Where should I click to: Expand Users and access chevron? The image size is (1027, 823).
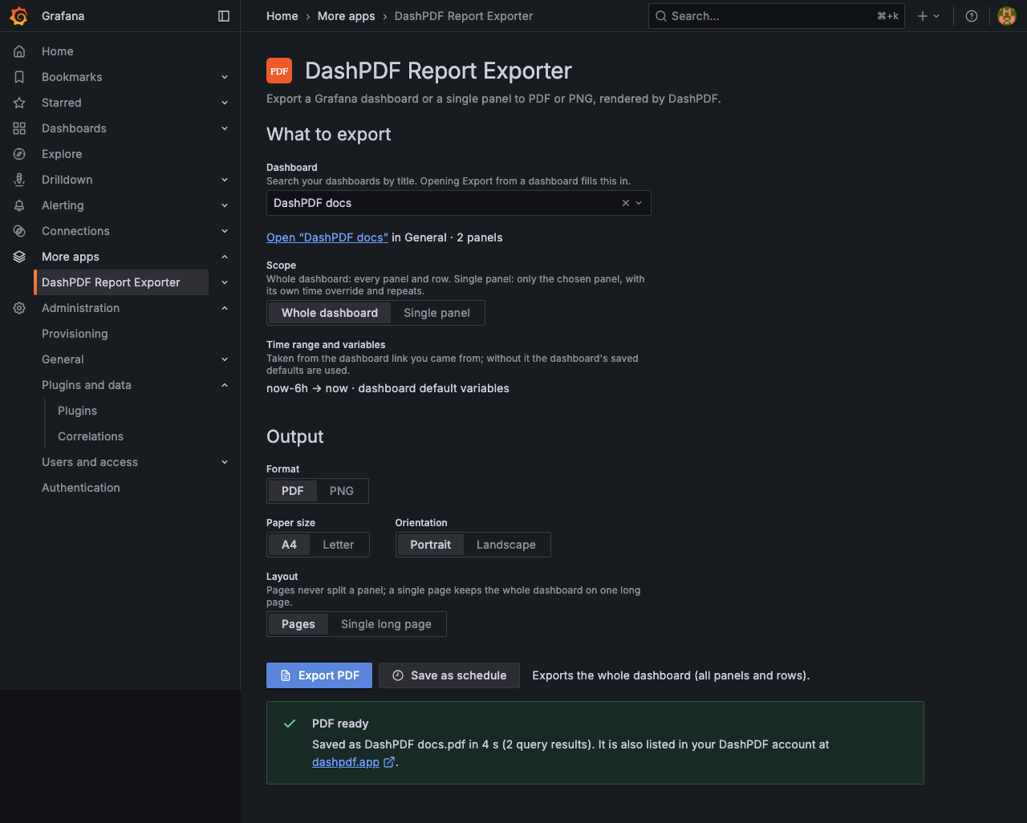point(225,462)
